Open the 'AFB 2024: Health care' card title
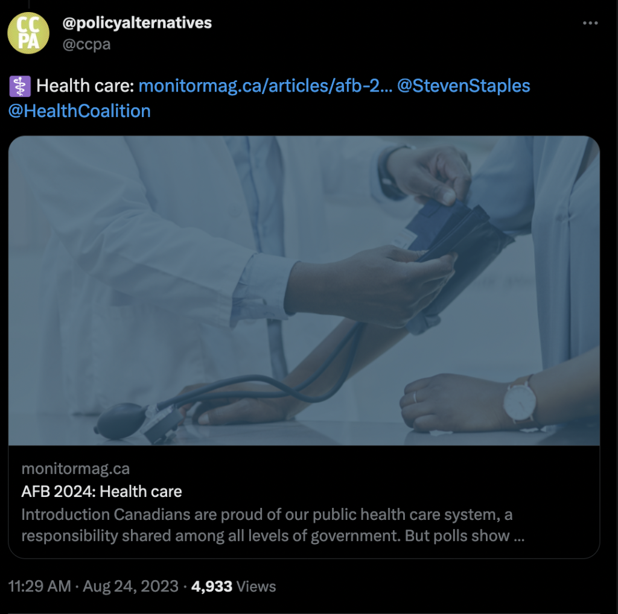 click(x=101, y=492)
